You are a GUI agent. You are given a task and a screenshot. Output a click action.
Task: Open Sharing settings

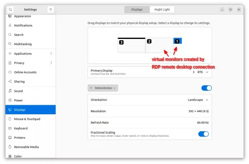click(x=30, y=82)
